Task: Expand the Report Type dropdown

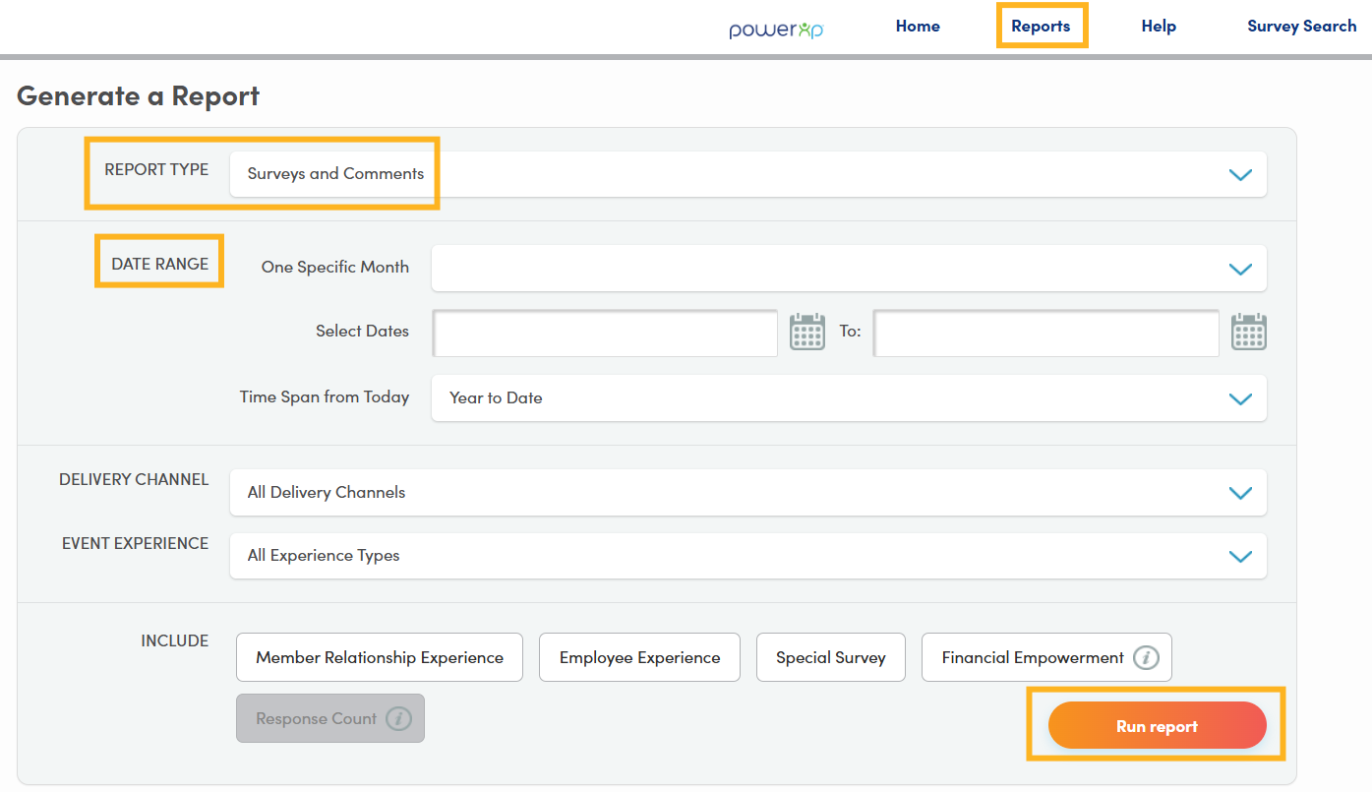Action: click(x=1239, y=175)
